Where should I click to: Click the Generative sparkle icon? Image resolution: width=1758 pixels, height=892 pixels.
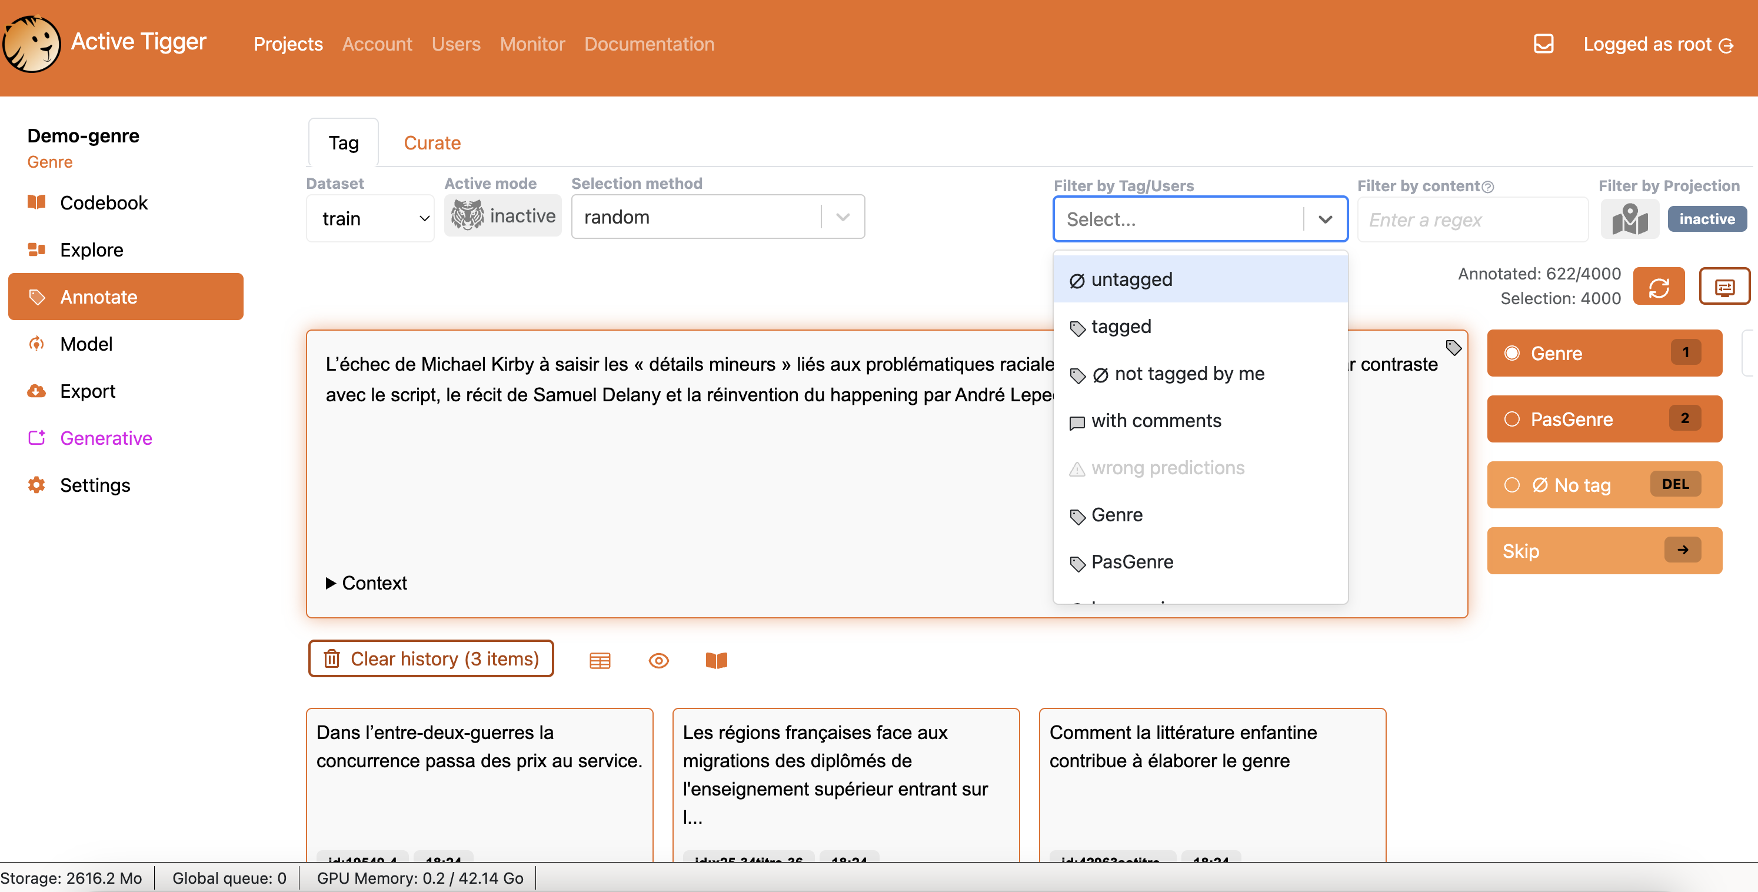coord(37,438)
